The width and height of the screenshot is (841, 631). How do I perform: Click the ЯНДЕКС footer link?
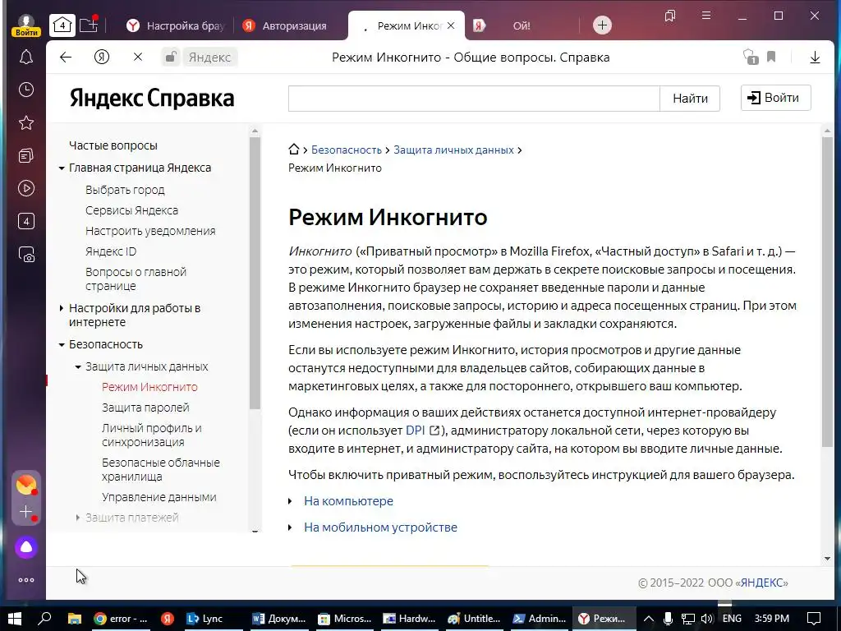(764, 583)
